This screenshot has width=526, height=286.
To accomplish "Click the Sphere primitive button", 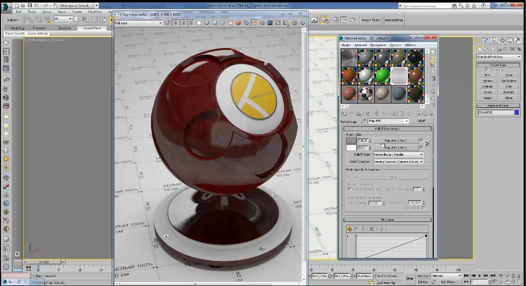I will [488, 81].
